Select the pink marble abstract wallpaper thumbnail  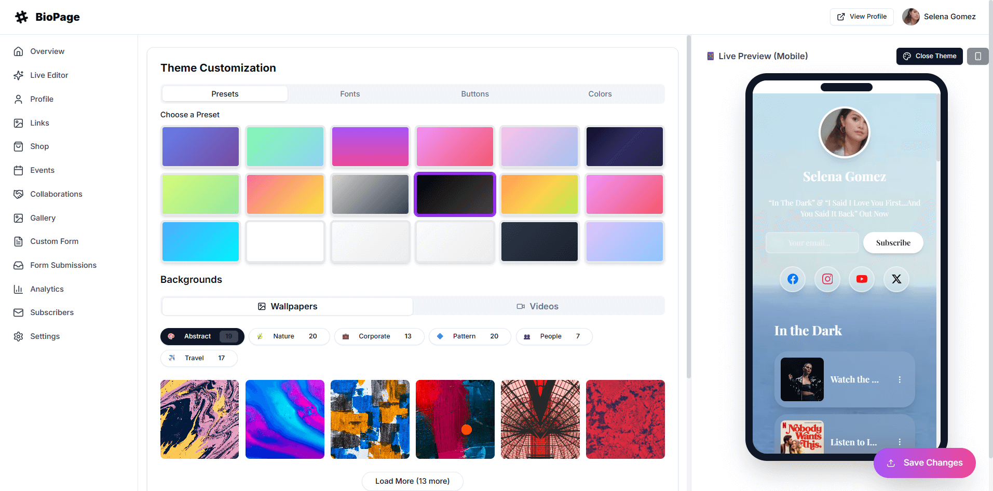coord(200,419)
